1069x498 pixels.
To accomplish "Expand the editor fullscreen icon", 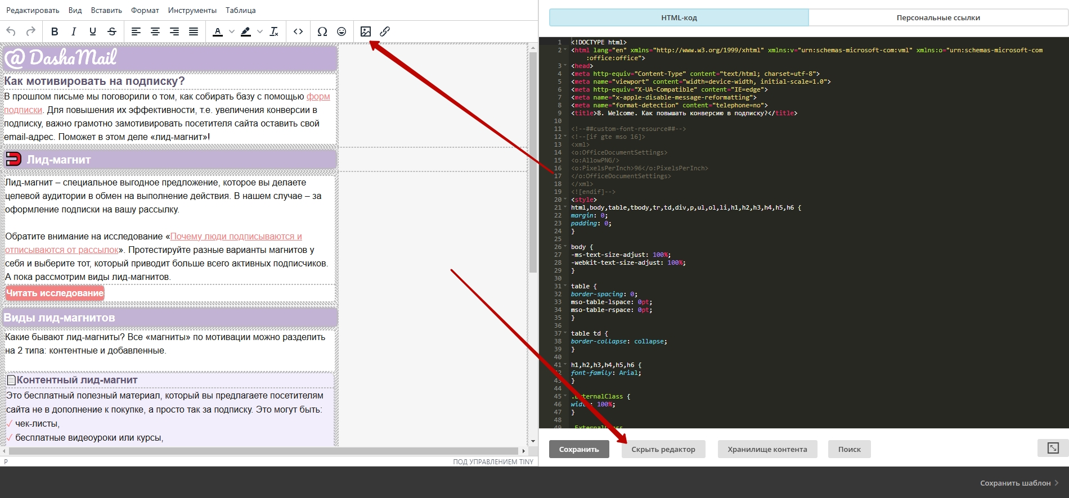I will pyautogui.click(x=1053, y=448).
